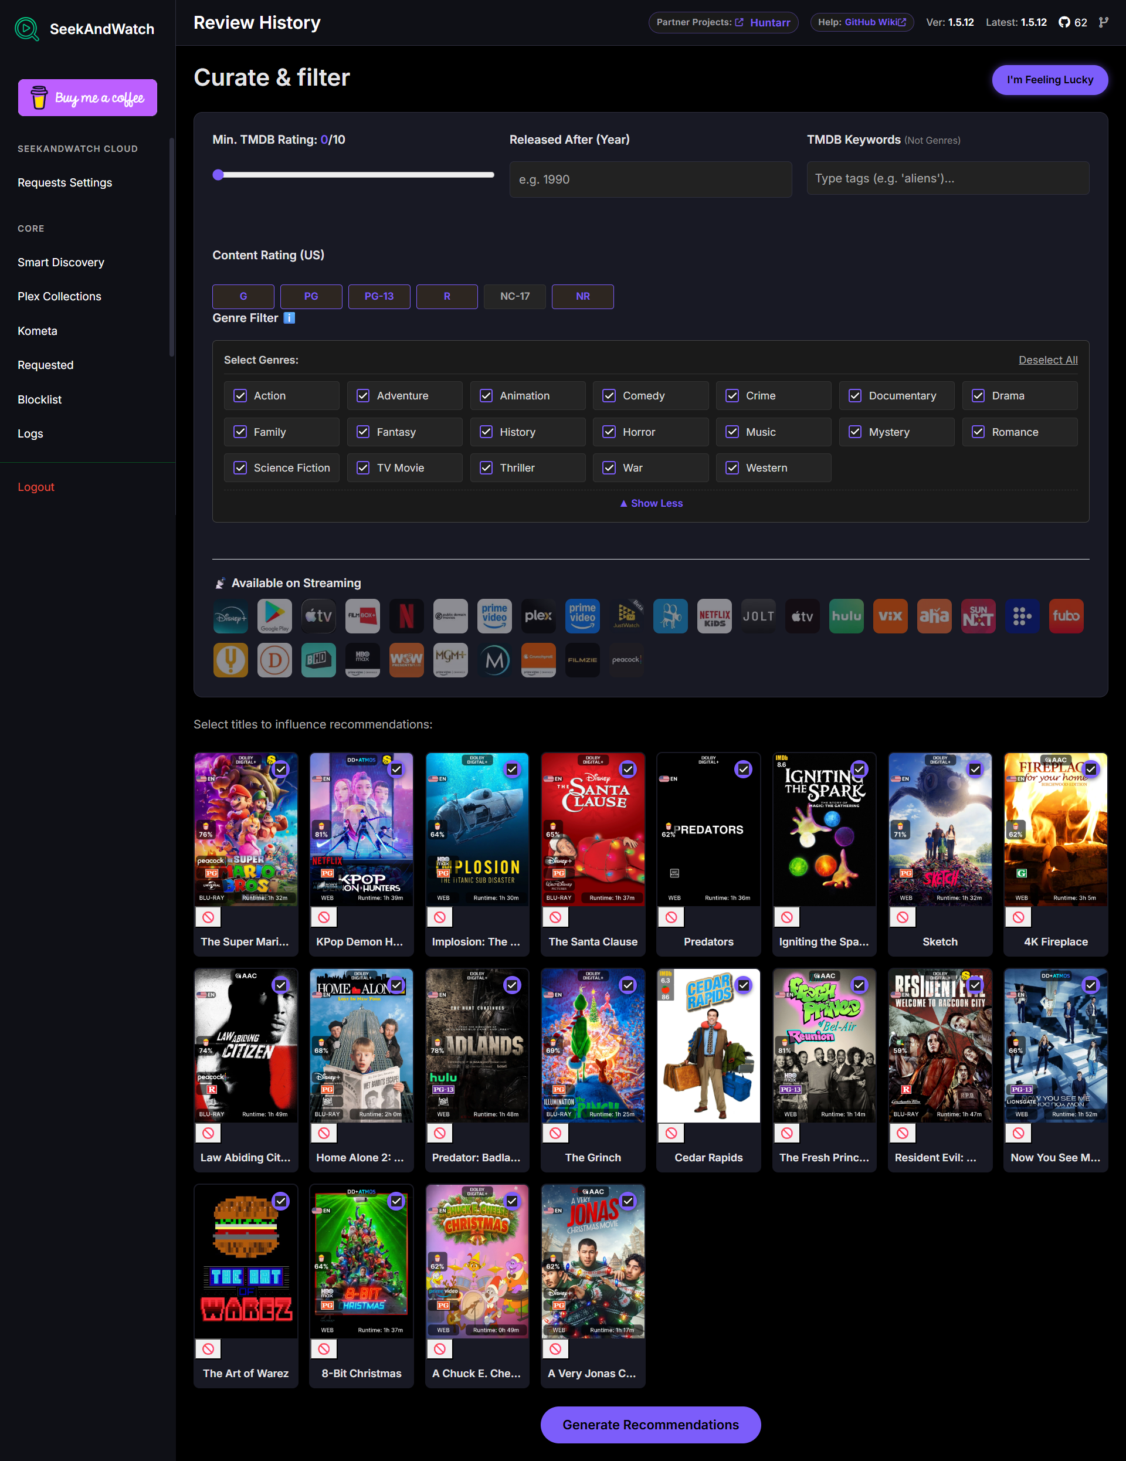The width and height of the screenshot is (1126, 1461).
Task: Select the HBO Max Prime channel icon
Action: click(x=362, y=660)
